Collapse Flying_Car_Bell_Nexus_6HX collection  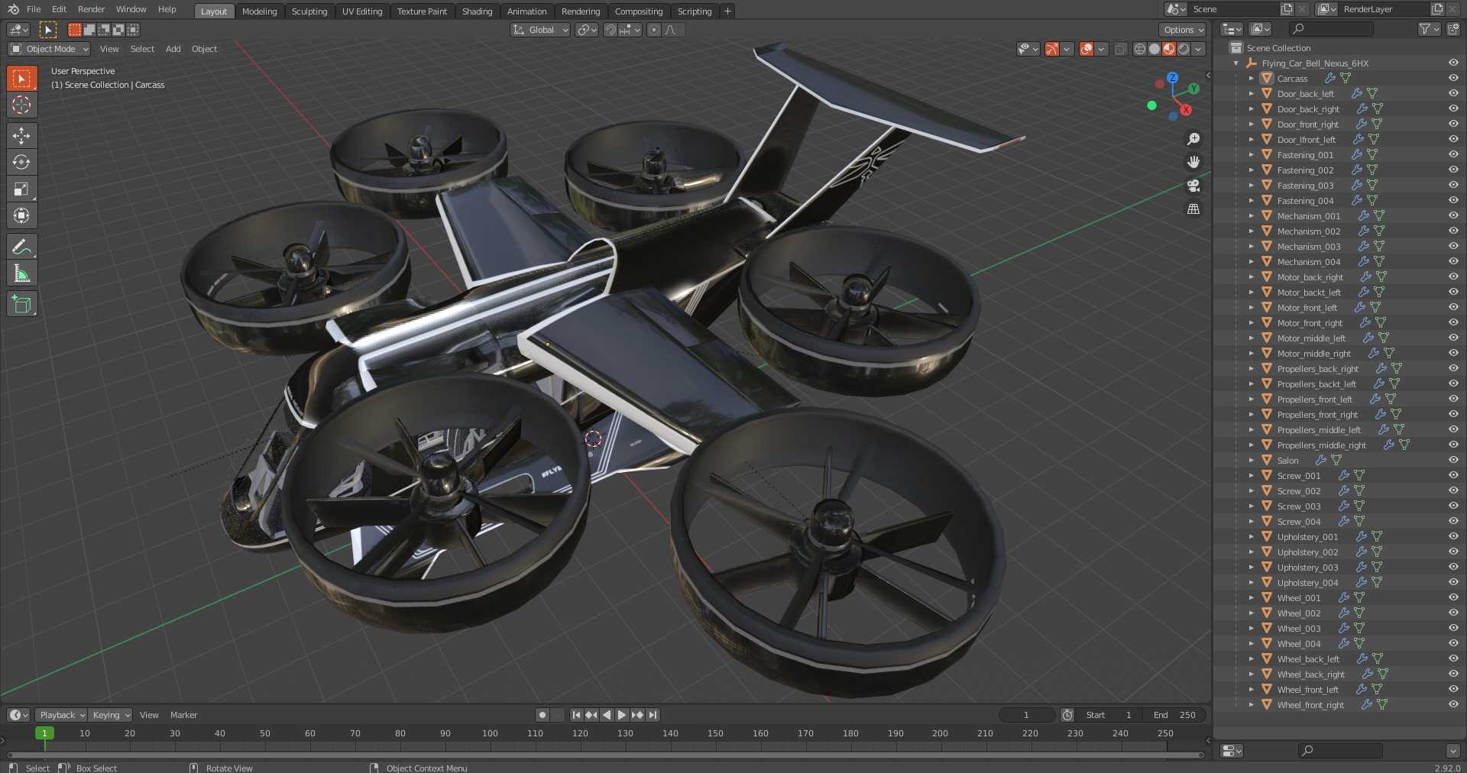point(1236,63)
